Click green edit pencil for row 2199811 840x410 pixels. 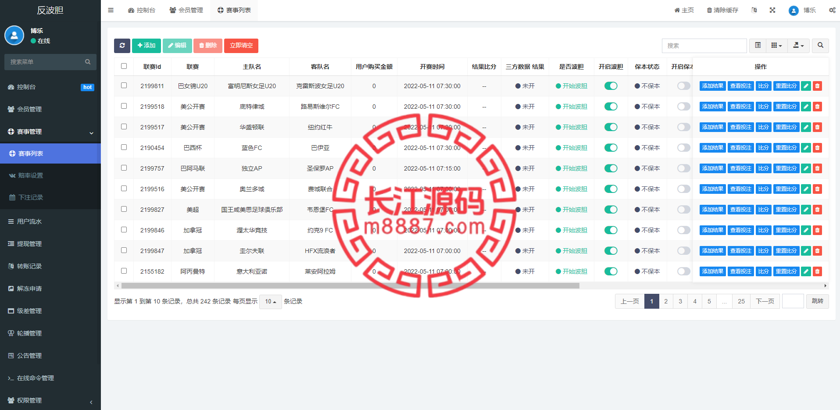click(806, 86)
